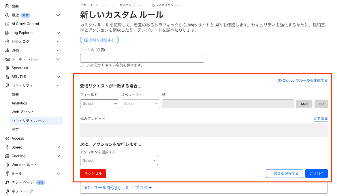The image size is (337, 196).
Task: Click the Spectrum shield icon
Action: 7,68
